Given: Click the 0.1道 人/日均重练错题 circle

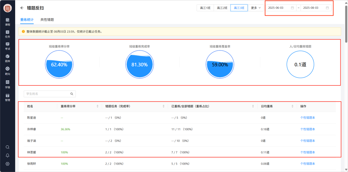Looking at the screenshot, I should (x=300, y=65).
